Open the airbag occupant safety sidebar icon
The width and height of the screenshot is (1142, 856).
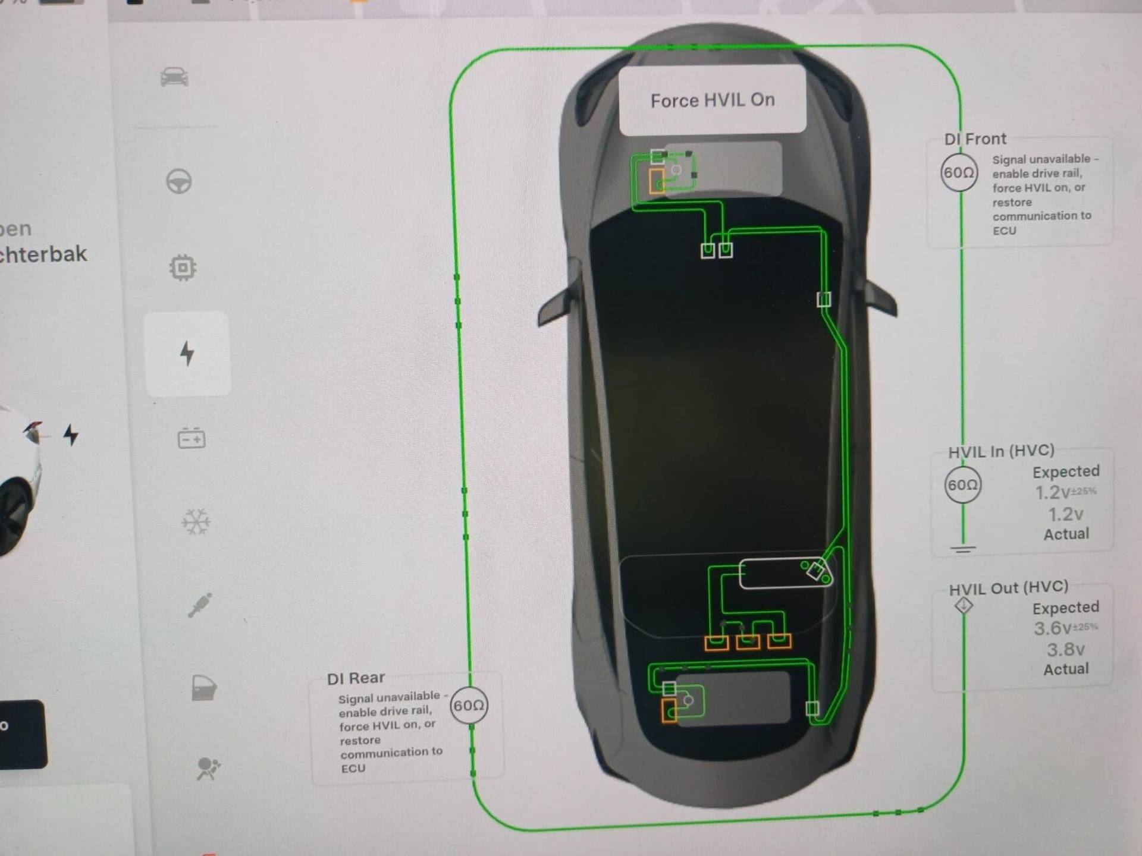(x=208, y=768)
